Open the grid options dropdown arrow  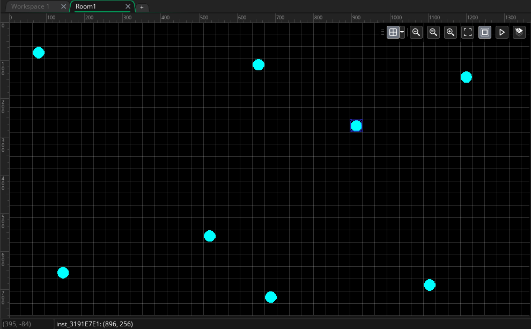(402, 33)
